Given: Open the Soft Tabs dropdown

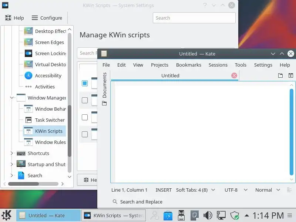Looking at the screenshot, I should 195,190.
